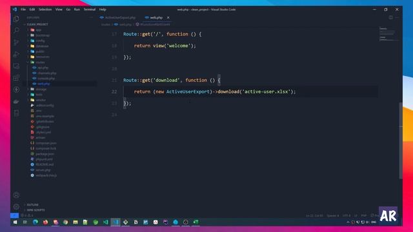
Task: Open composer.json file
Action: (46, 143)
